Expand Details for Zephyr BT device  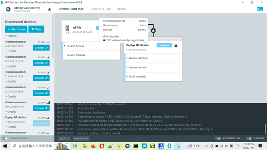point(11,127)
